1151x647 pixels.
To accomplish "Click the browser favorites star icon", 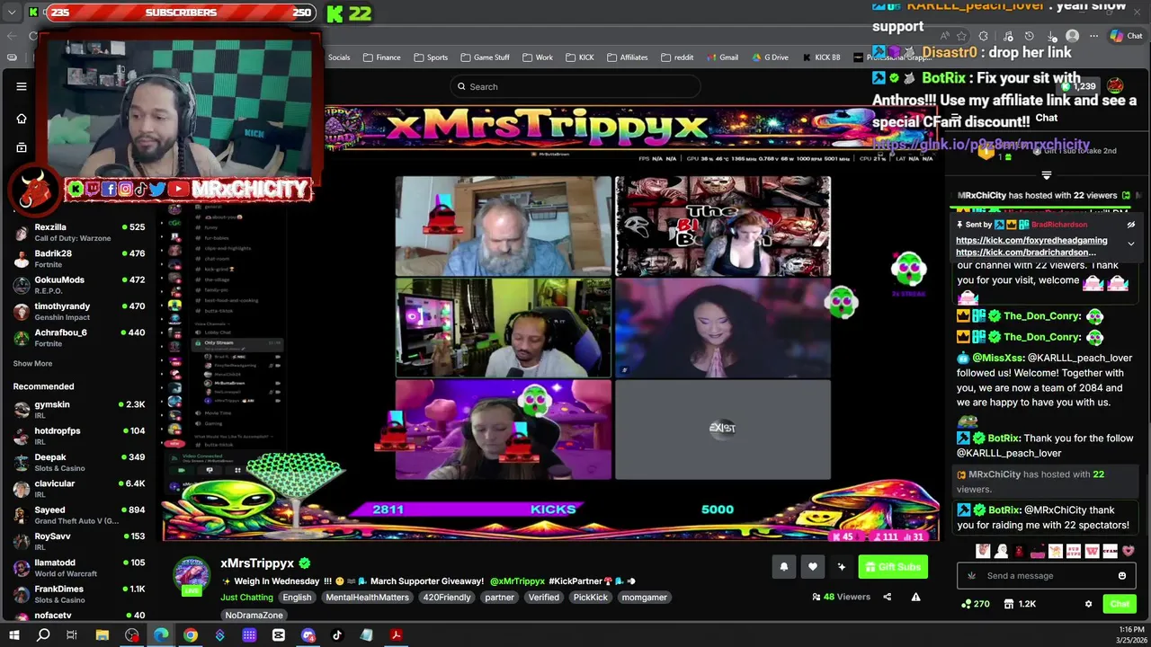I will 961,36.
